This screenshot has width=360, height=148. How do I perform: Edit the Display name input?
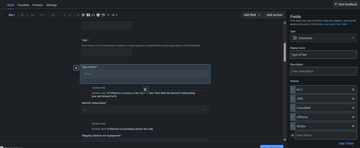tap(323, 55)
